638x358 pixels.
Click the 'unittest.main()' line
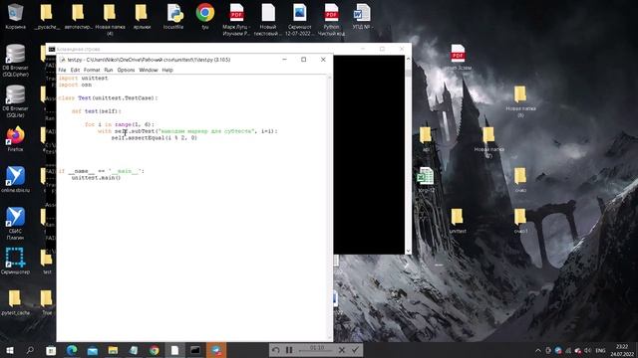(96, 178)
